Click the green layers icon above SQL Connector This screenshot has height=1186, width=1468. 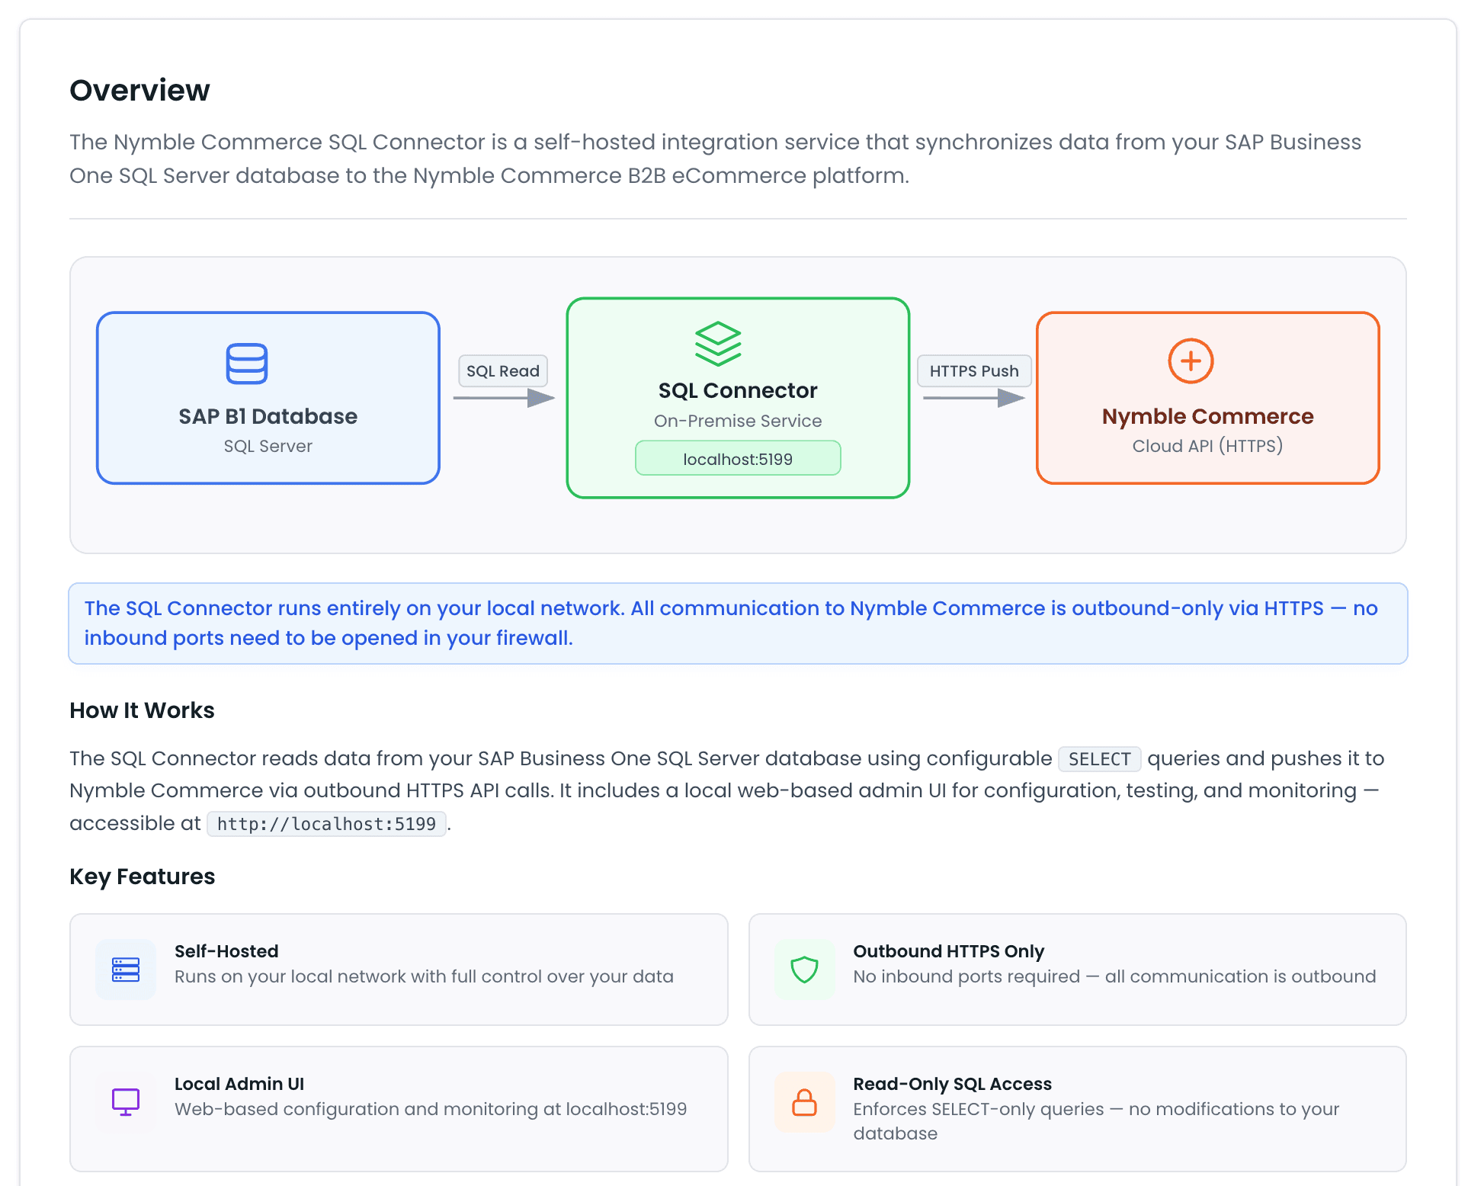(717, 344)
